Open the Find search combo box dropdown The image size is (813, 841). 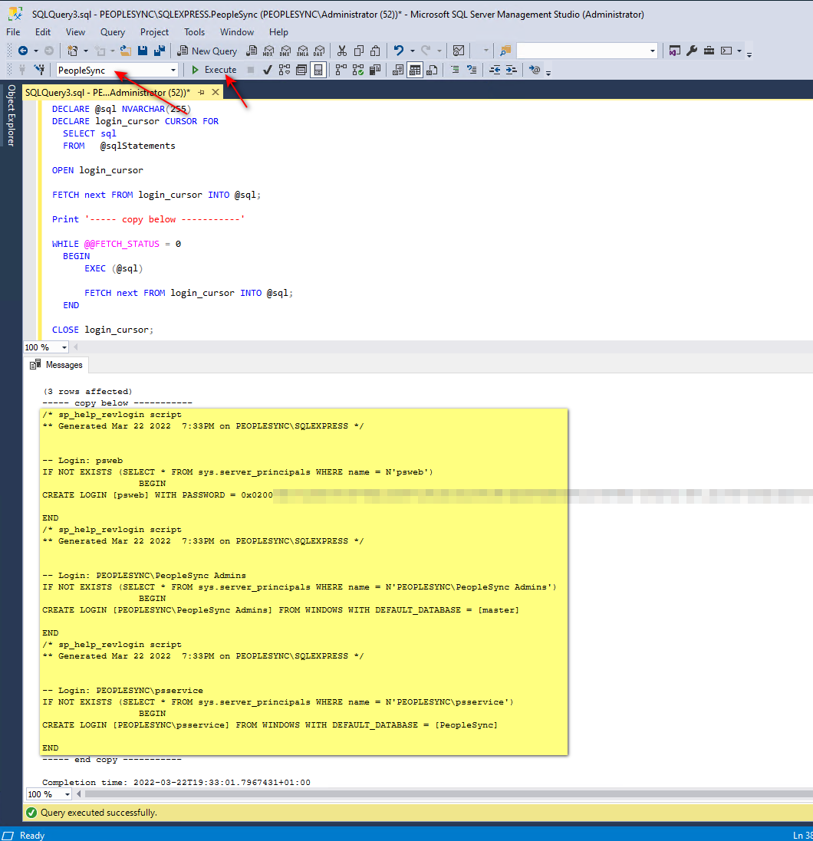(x=652, y=51)
